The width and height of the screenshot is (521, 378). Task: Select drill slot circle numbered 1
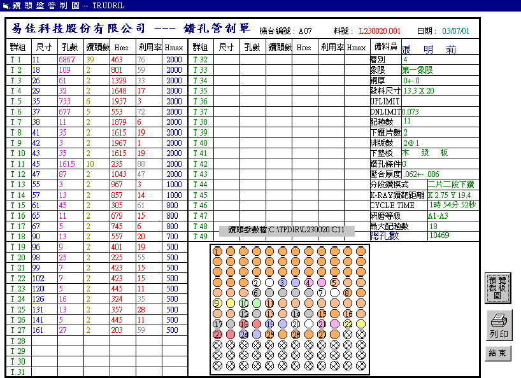217,251
